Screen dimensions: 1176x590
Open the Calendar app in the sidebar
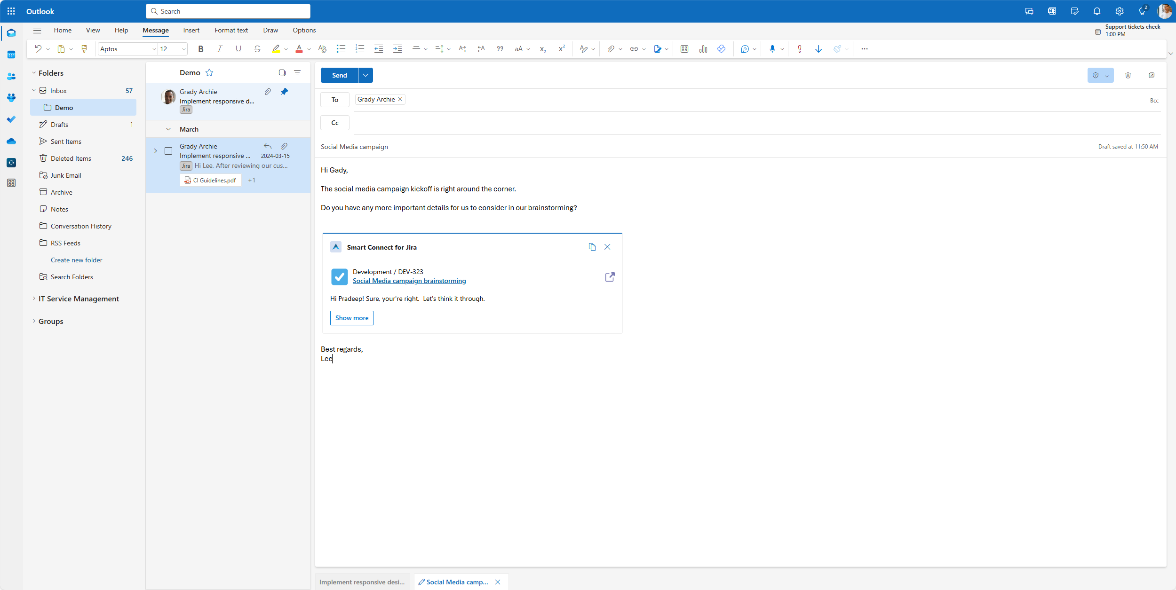tap(11, 55)
